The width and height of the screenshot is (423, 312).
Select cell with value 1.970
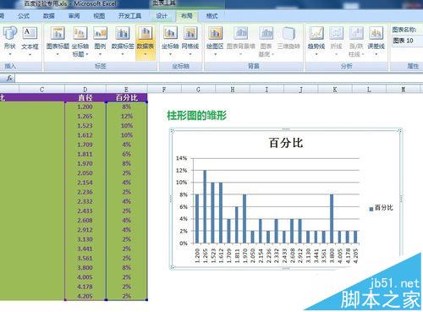coord(85,164)
